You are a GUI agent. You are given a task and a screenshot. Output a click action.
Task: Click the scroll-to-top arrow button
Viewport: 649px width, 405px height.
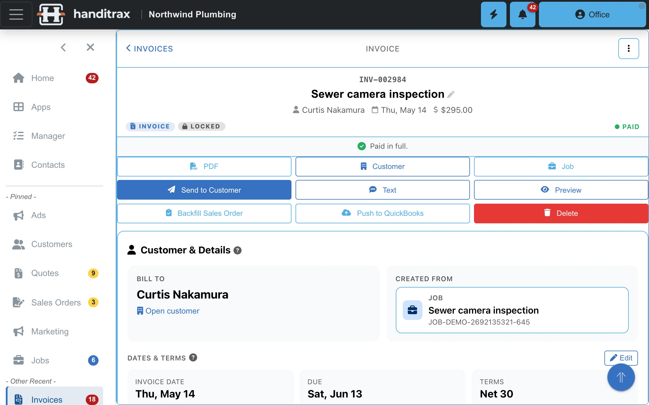click(x=621, y=377)
